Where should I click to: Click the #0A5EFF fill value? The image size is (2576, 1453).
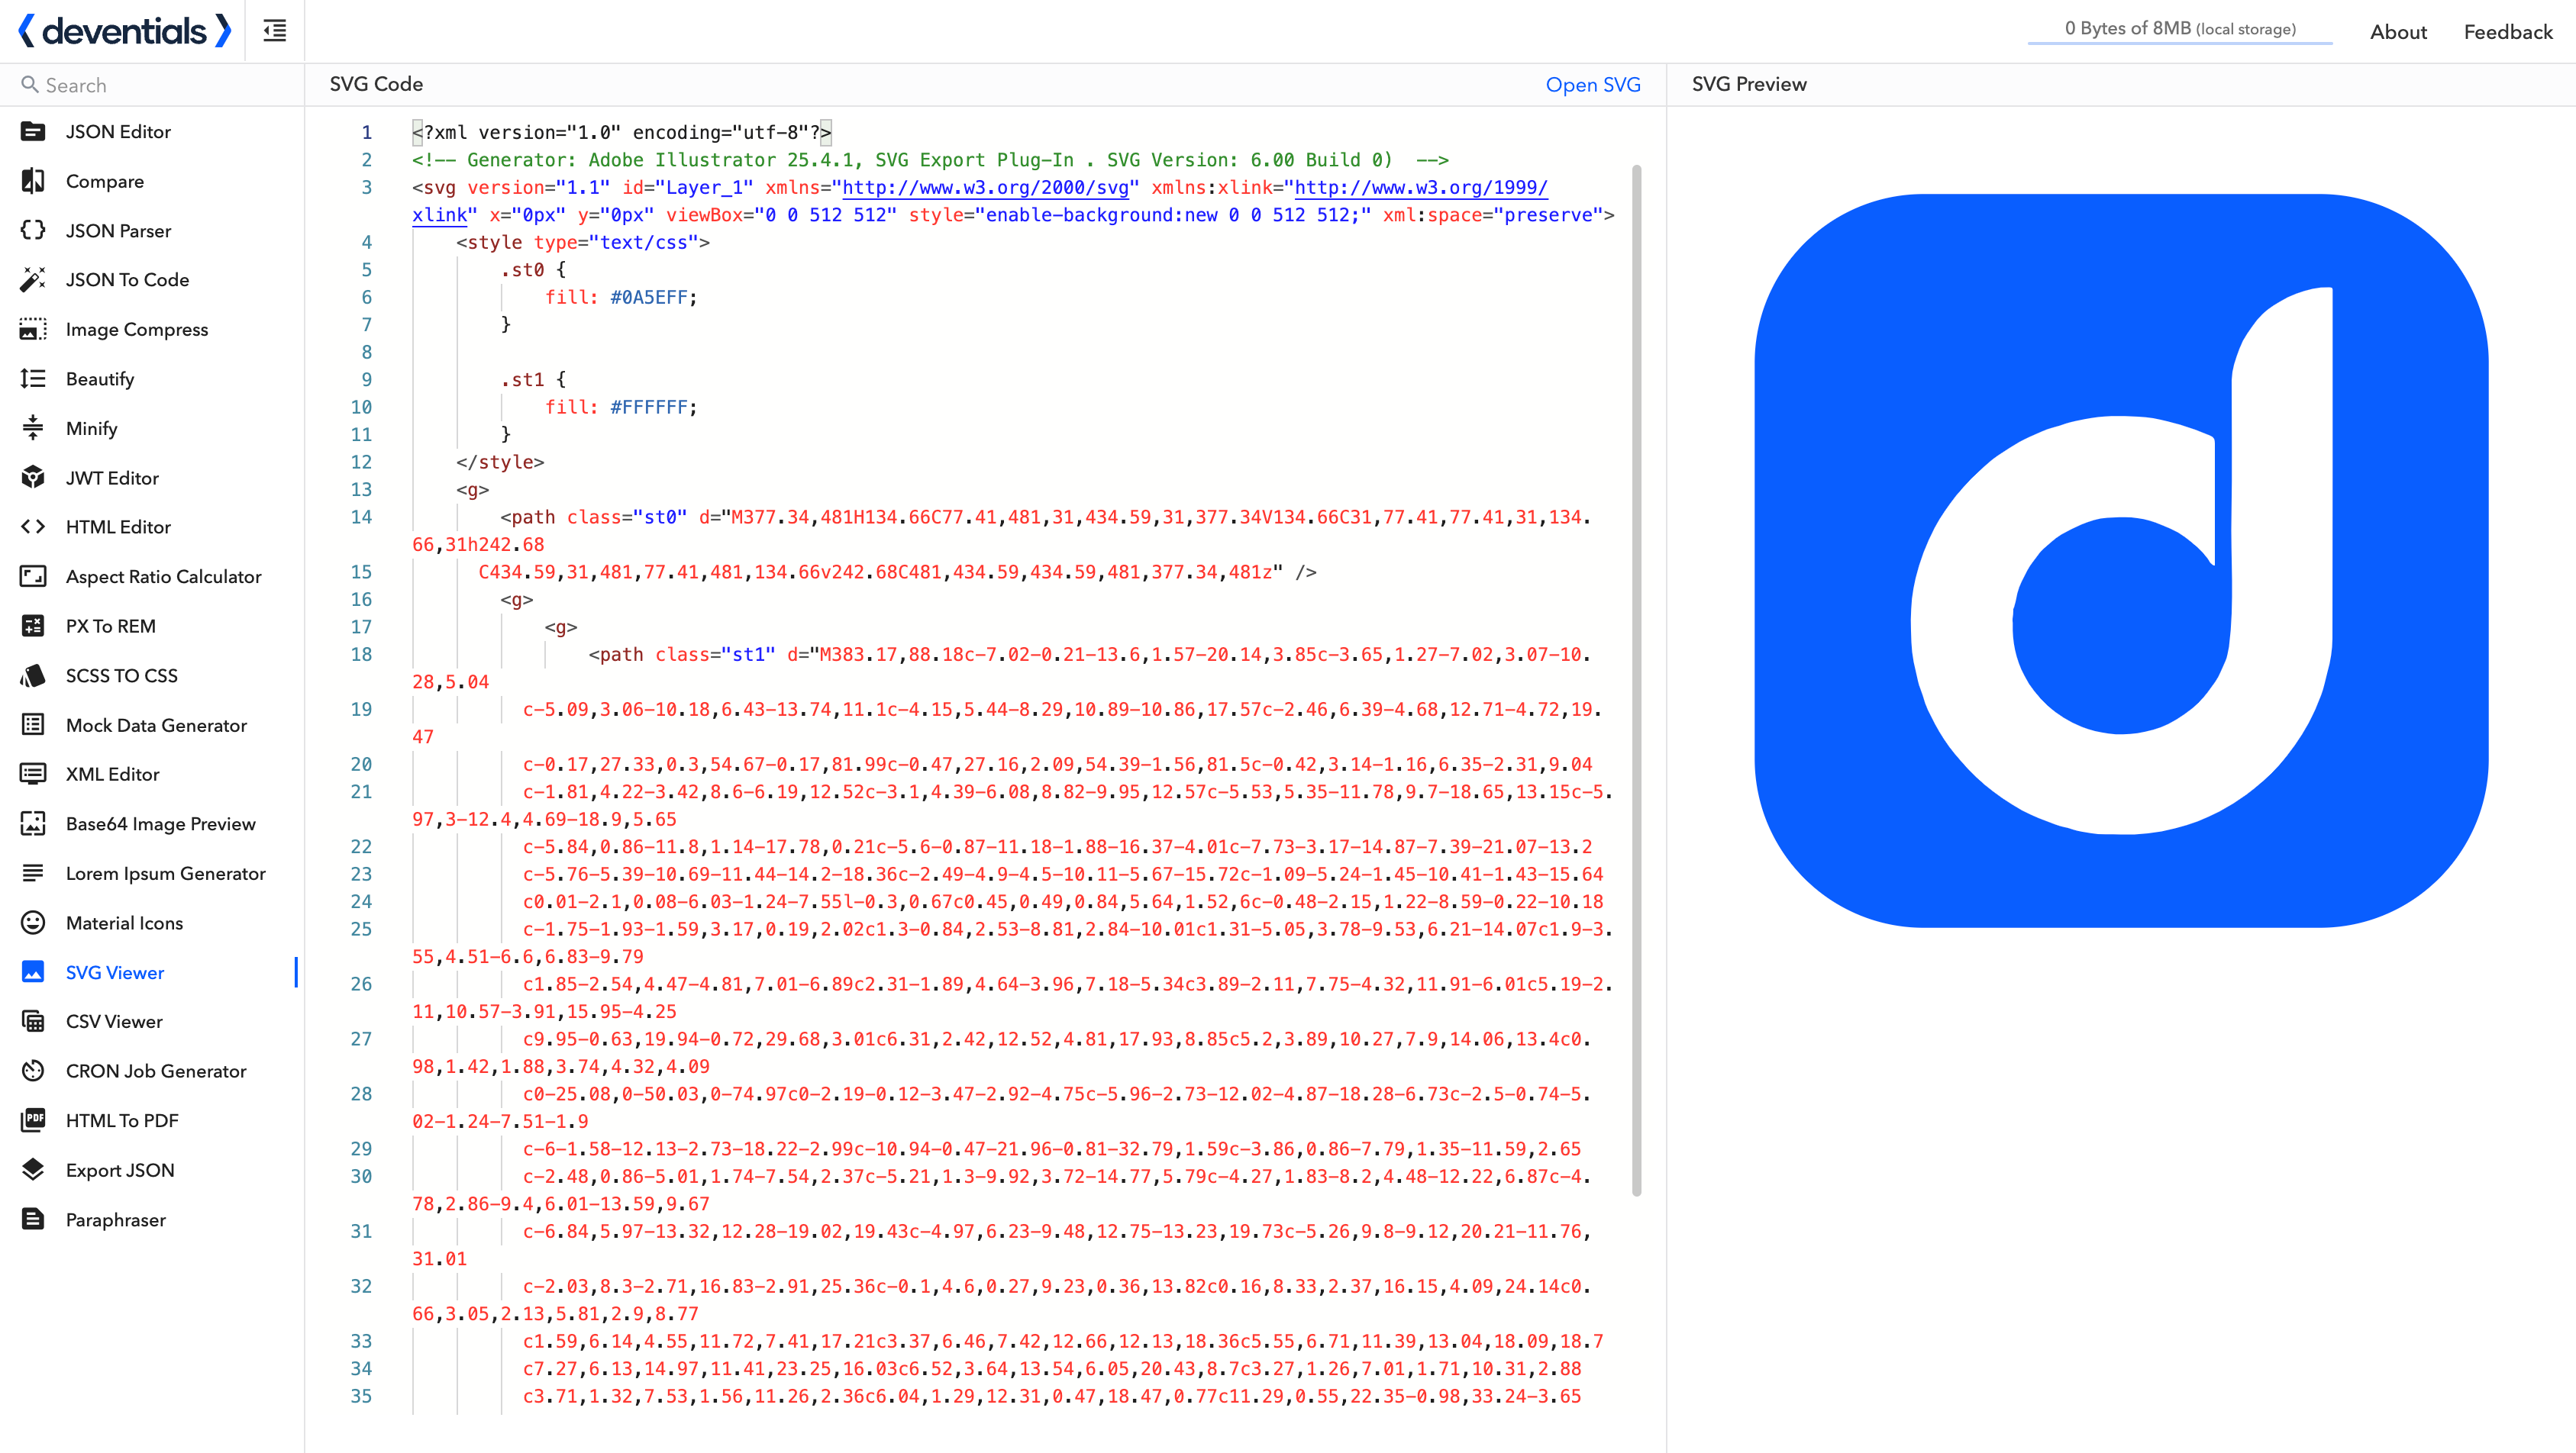tap(648, 297)
